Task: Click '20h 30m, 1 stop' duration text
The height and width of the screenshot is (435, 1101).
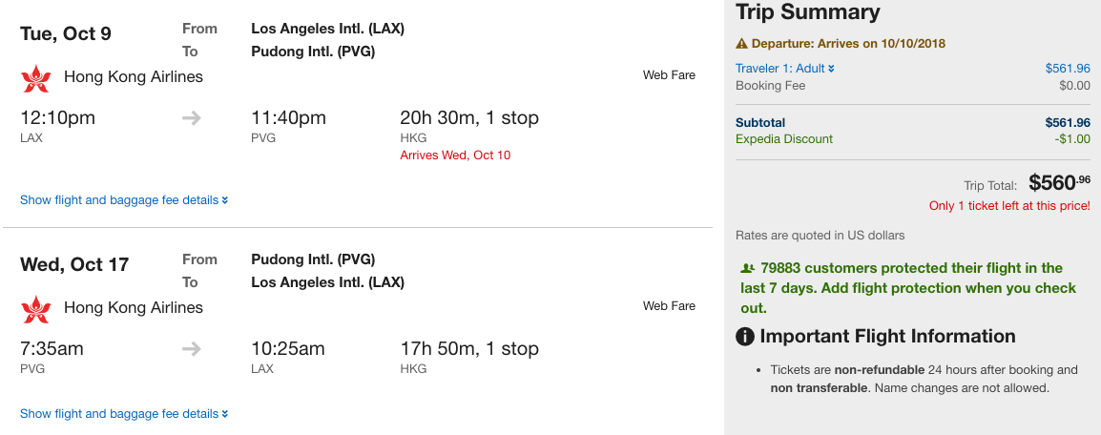Action: click(x=469, y=118)
